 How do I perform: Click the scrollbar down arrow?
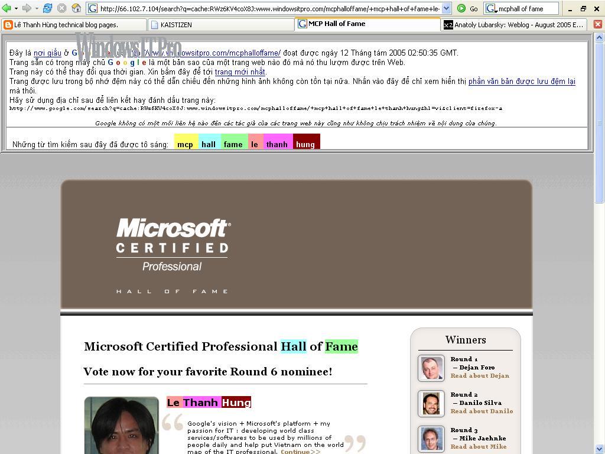tap(599, 449)
